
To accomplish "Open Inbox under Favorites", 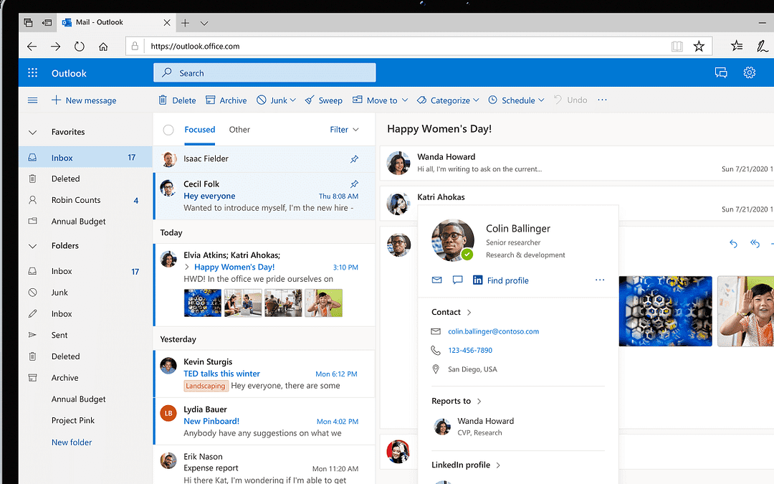I will pyautogui.click(x=85, y=158).
